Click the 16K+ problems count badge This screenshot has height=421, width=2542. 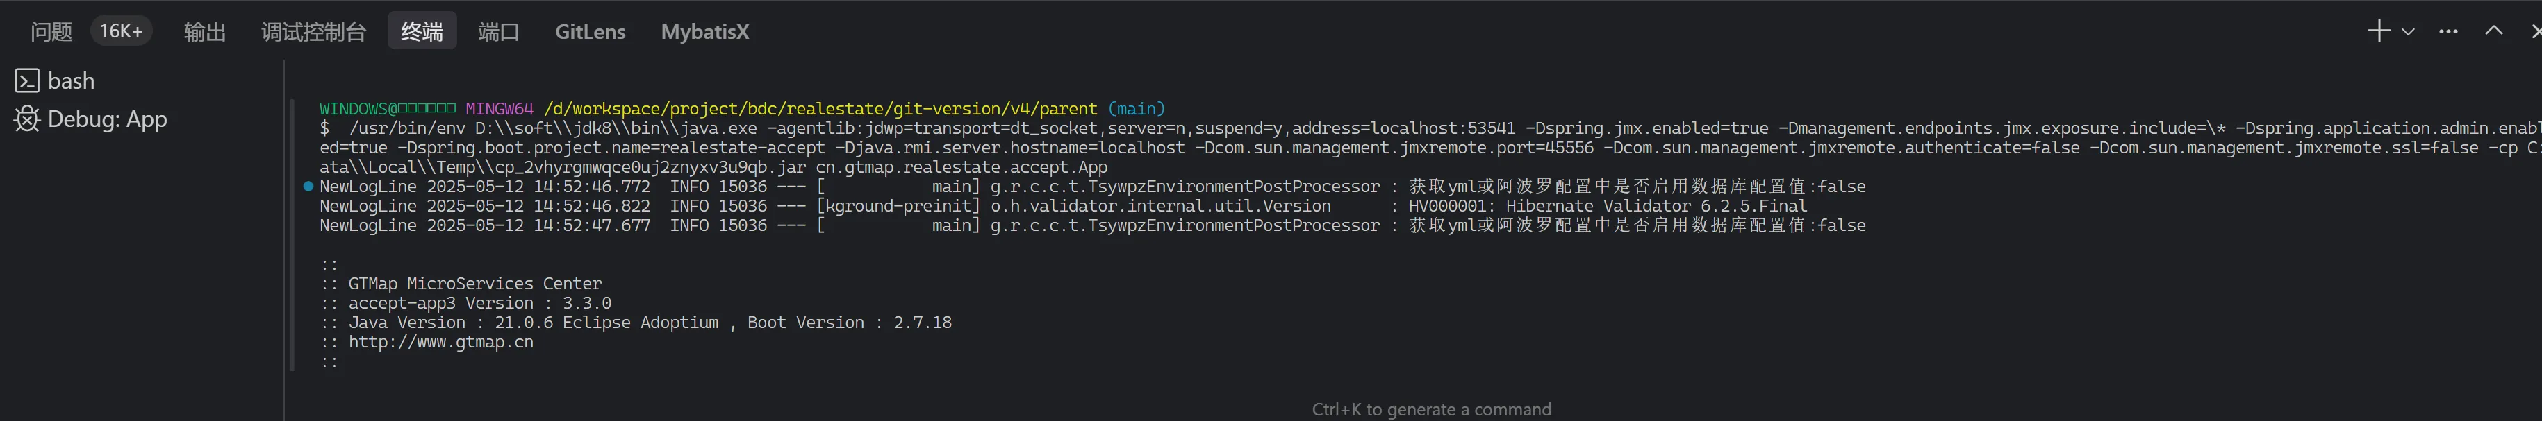[x=122, y=31]
